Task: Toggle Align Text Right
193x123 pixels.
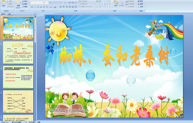Action: tap(67, 7)
